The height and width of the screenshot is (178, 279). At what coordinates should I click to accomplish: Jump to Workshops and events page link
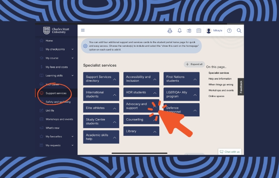coord(221,90)
